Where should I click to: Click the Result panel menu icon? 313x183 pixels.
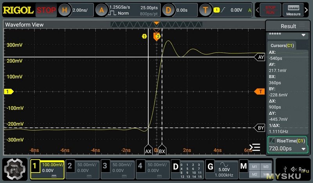[302, 26]
